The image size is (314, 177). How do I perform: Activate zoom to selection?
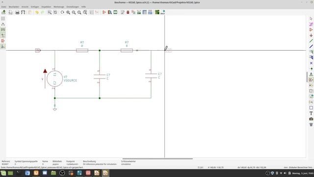pyautogui.click(x=85, y=12)
